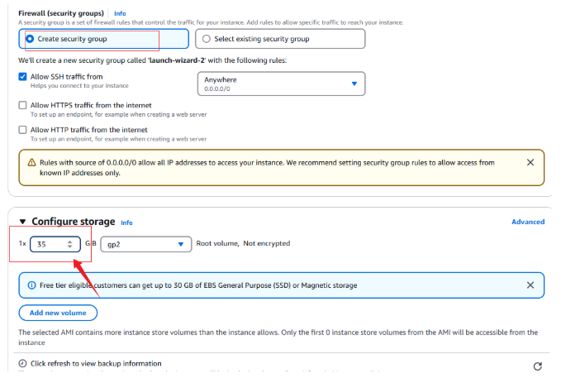Increase root volume size with stepper arrows
Image resolution: width=580 pixels, height=378 pixels.
(x=70, y=242)
